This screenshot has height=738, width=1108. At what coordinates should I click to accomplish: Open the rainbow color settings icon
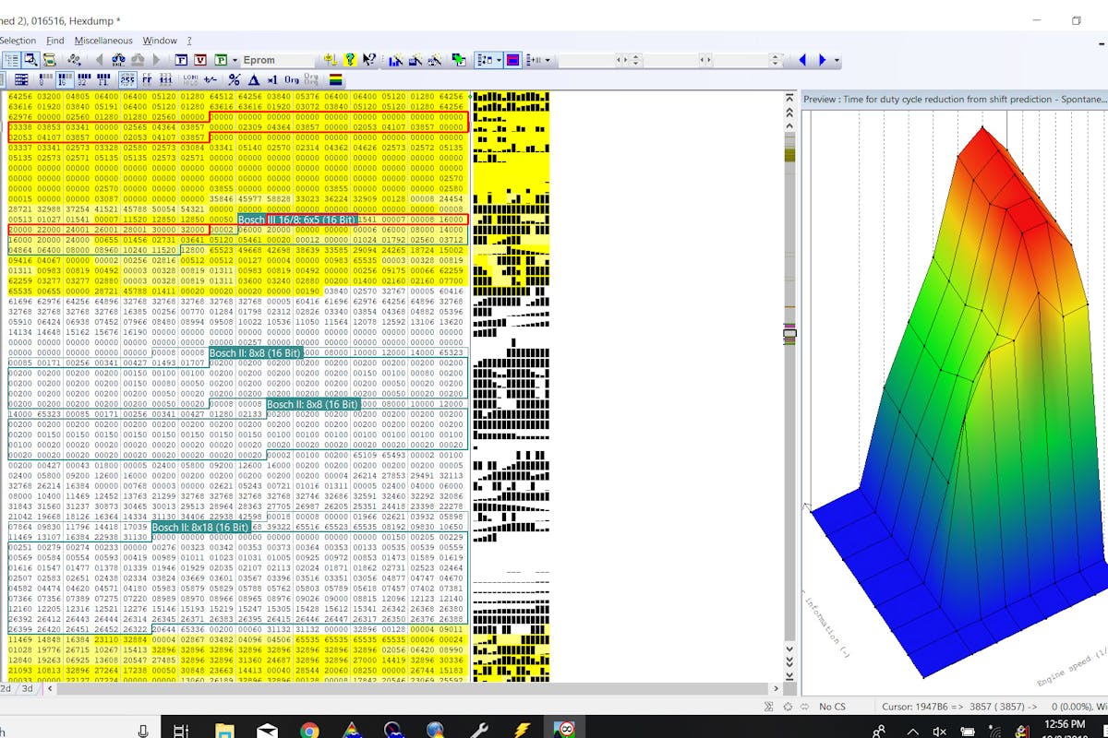pos(336,80)
